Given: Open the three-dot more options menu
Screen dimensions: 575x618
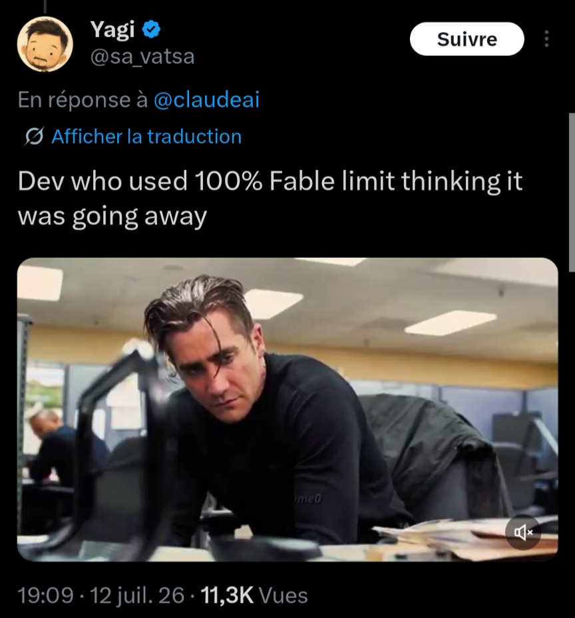Looking at the screenshot, I should 546,39.
